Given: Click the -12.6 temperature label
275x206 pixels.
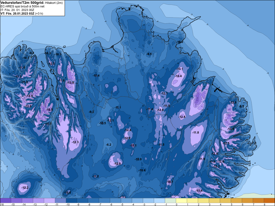Looking at the screenshot, I should click(221, 162).
